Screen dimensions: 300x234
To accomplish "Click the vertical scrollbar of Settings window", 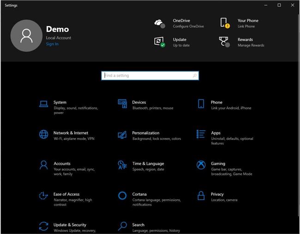I will click(x=299, y=115).
